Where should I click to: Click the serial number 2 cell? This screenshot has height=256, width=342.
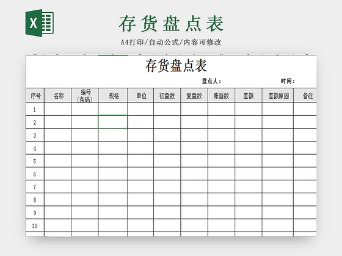click(x=35, y=122)
